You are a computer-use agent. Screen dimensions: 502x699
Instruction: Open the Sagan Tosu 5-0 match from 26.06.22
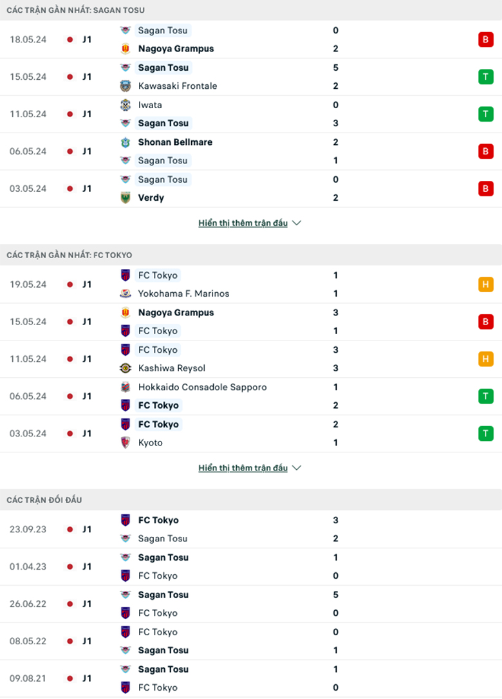(251, 604)
